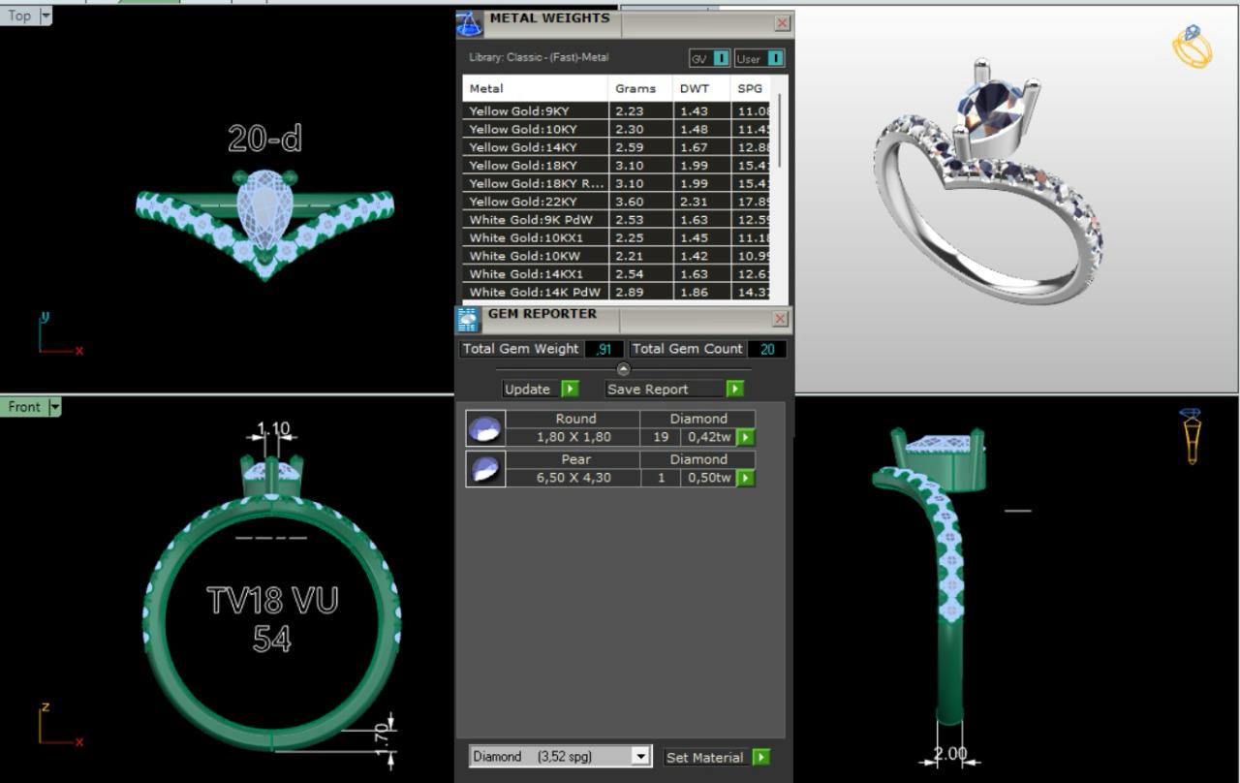
Task: Click the Top viewport label tab
Action: tap(19, 15)
